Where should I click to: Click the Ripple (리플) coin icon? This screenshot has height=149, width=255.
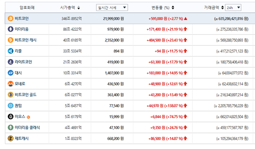[11, 51]
